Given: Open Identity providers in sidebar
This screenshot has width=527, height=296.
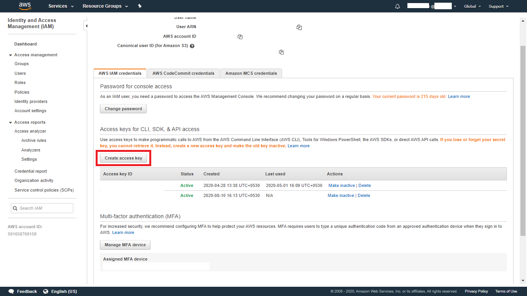Looking at the screenshot, I should click(x=31, y=101).
